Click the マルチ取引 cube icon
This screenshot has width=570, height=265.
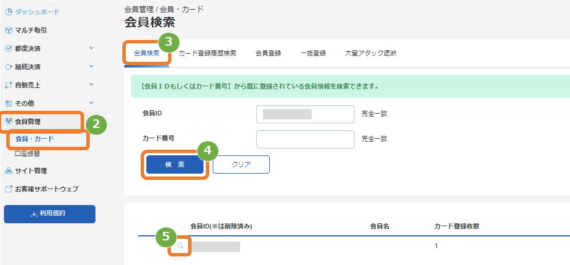pos(9,30)
